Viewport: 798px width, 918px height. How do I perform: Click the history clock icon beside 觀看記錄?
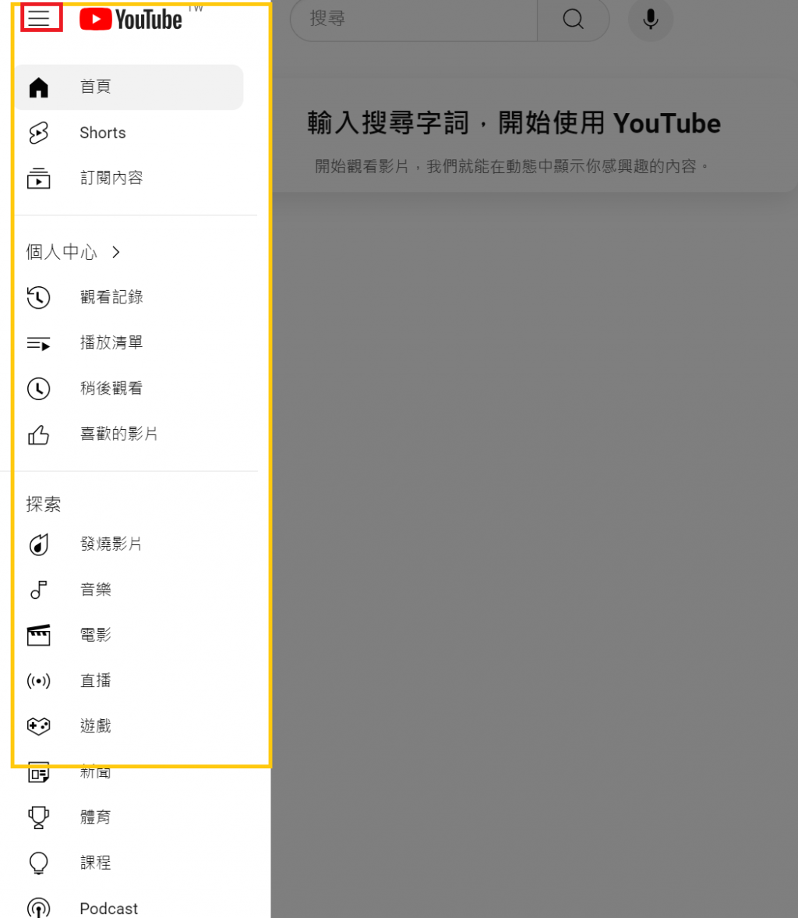[x=39, y=297]
